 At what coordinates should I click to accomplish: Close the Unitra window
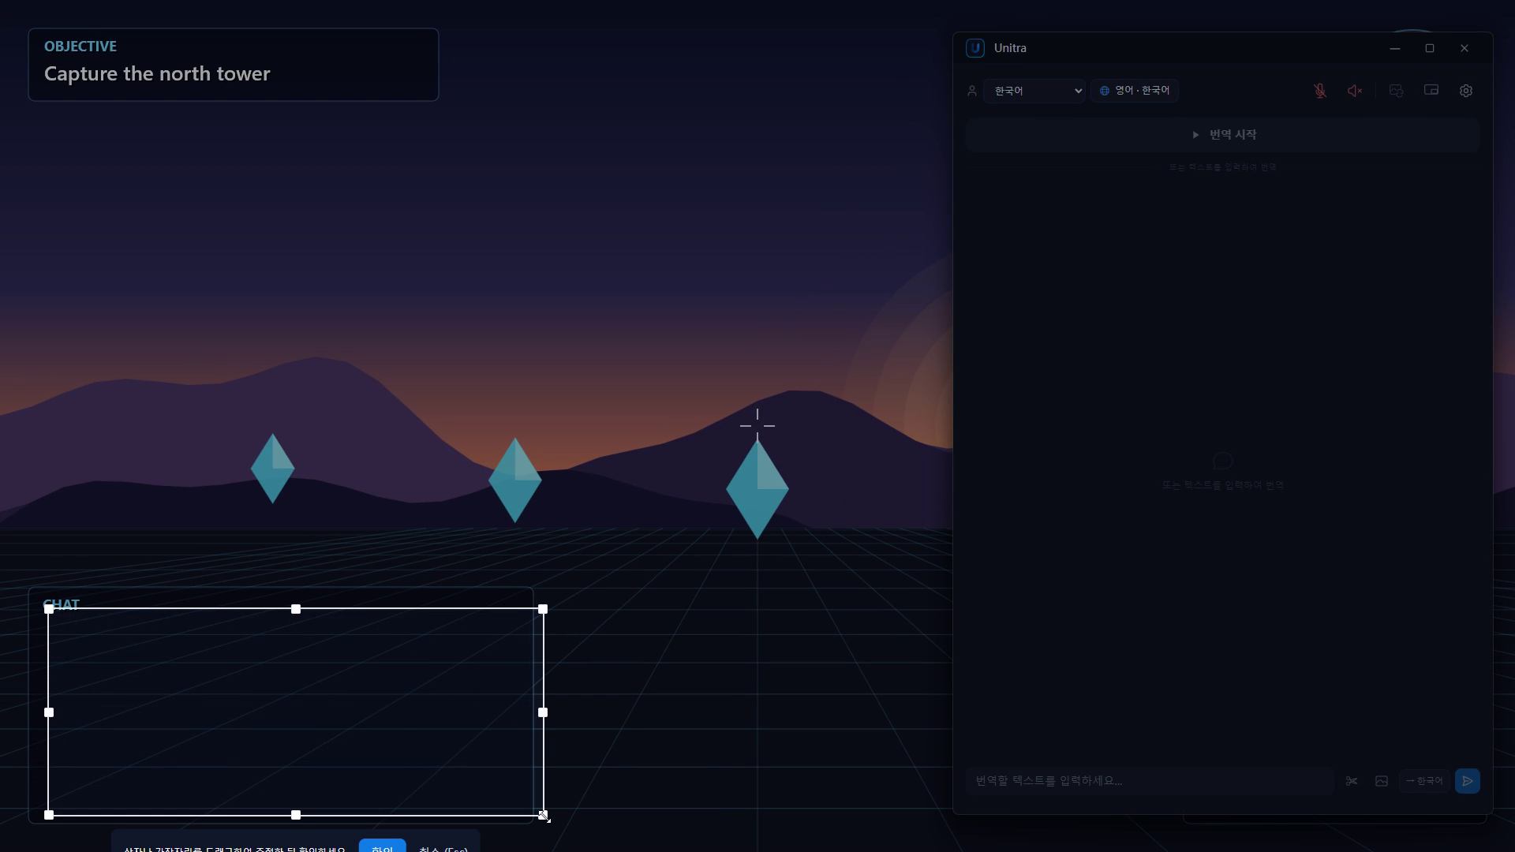pos(1464,48)
